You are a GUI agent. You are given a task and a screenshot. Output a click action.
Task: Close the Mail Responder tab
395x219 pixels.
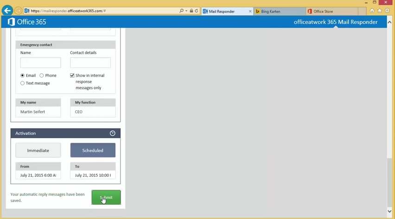pos(250,11)
